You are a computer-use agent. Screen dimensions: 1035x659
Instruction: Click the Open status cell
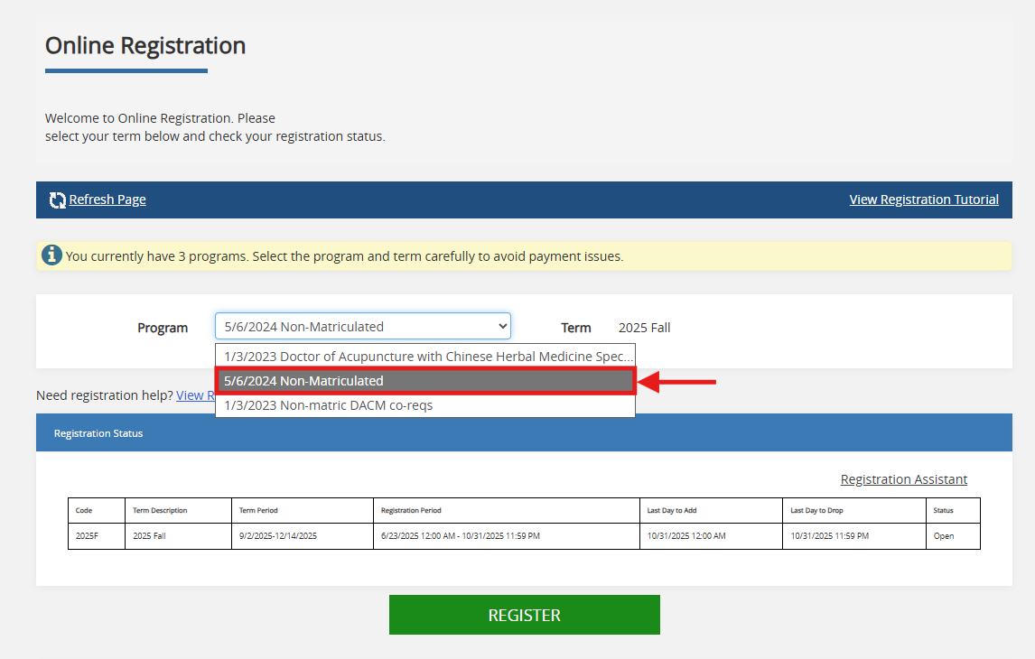[944, 536]
